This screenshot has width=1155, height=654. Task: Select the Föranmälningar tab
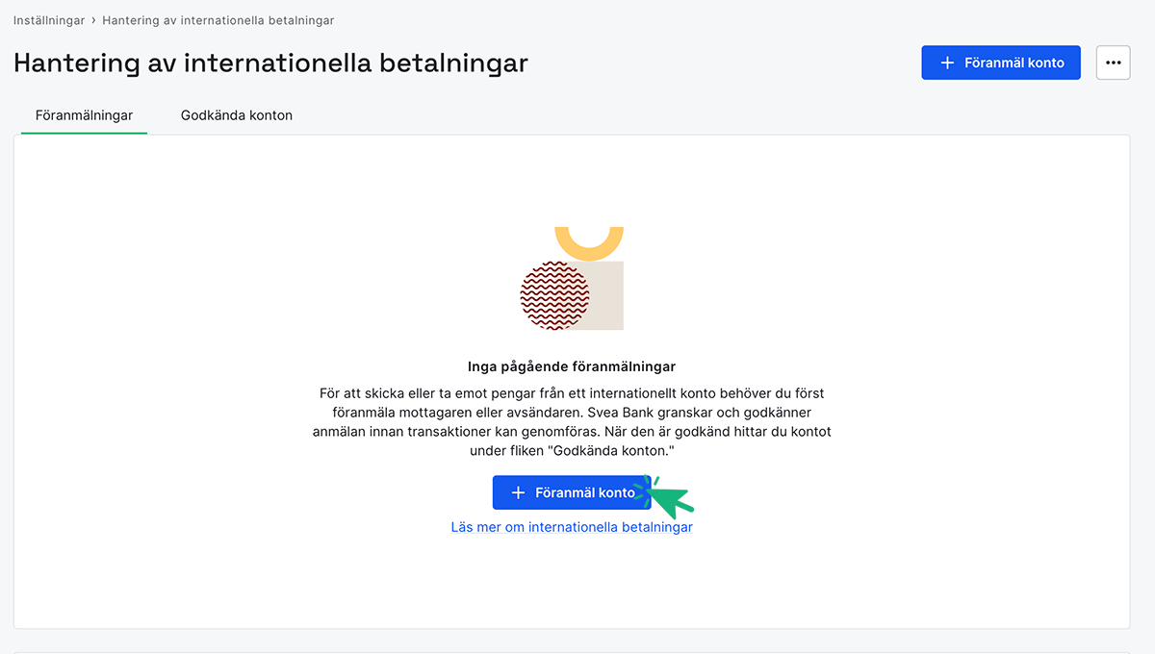coord(84,114)
